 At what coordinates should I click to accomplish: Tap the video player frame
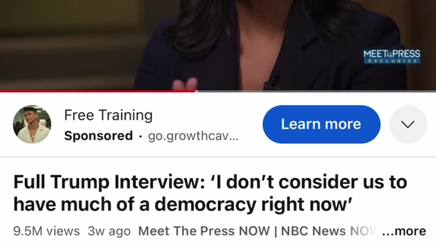218,45
